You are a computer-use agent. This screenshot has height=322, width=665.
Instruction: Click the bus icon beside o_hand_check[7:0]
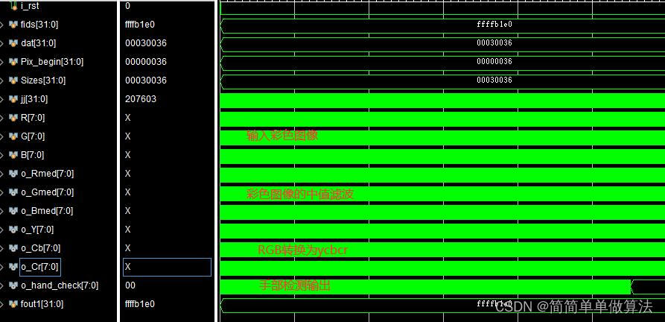(x=13, y=286)
